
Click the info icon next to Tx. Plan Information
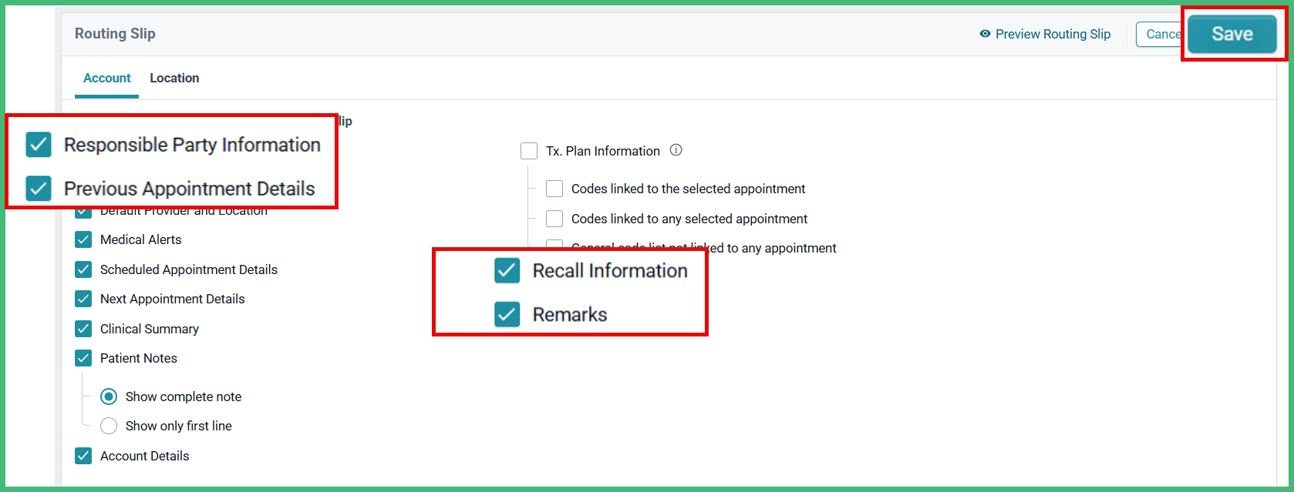(x=676, y=150)
